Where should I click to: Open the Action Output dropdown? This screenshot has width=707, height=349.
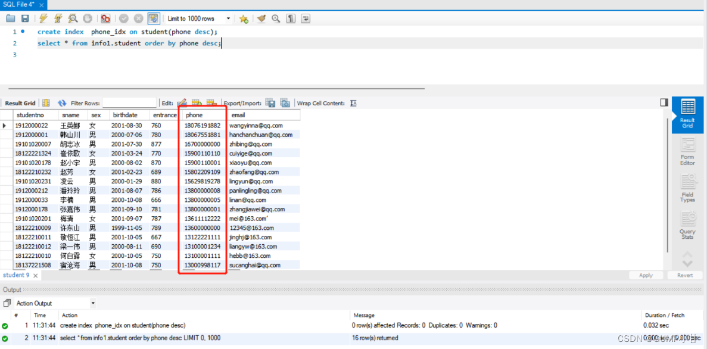coord(55,304)
